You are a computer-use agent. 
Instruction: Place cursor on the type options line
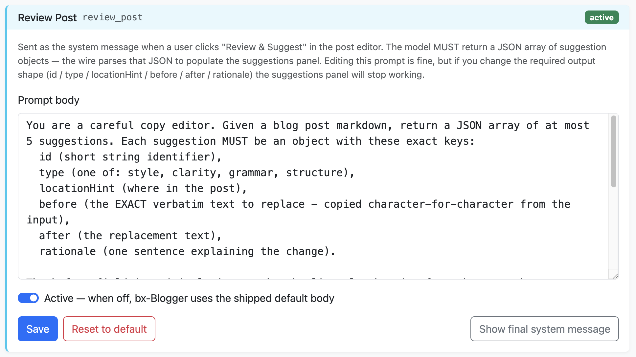tap(196, 172)
